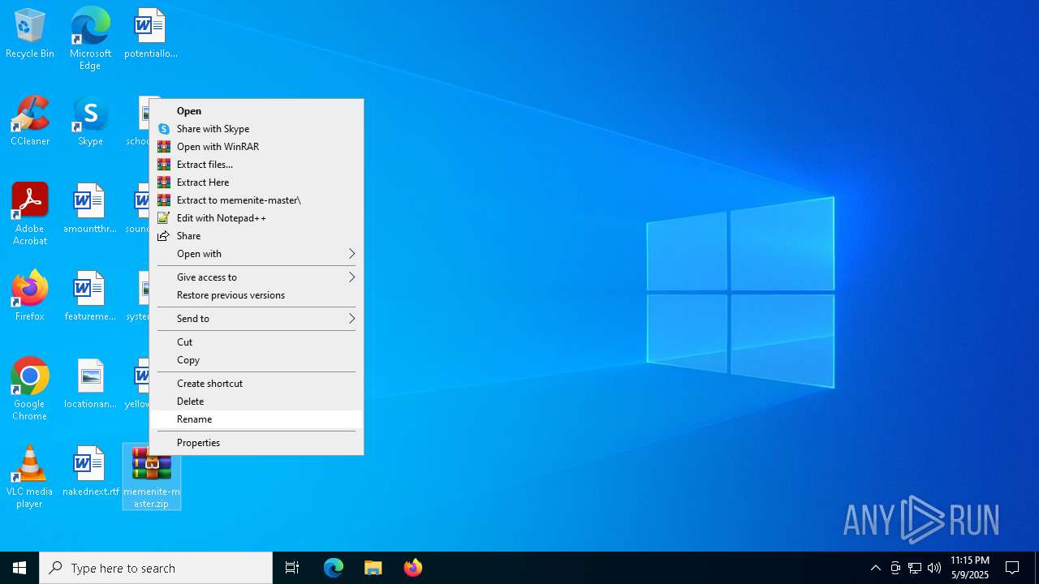Click the meet now tray icon
Viewport: 1039px width, 584px height.
pyautogui.click(x=895, y=568)
